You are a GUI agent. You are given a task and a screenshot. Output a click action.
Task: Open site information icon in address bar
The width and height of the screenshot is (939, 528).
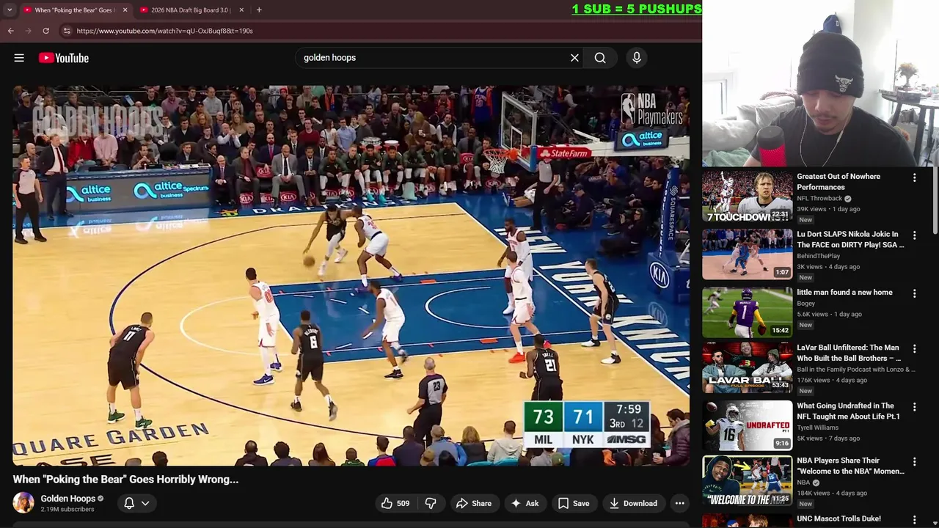67,31
